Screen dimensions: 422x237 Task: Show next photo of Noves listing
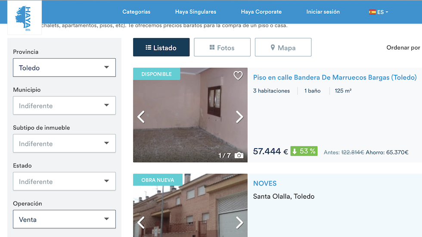(239, 223)
